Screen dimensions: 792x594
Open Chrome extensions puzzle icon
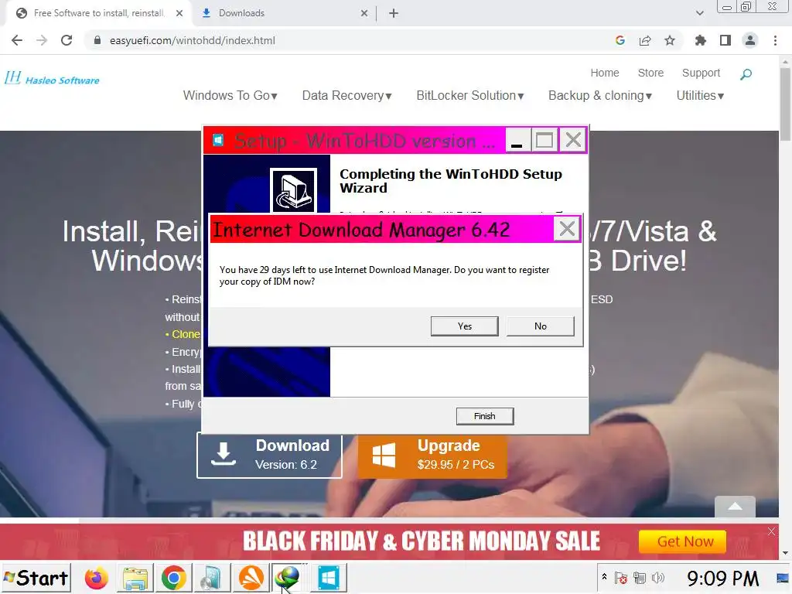(700, 40)
